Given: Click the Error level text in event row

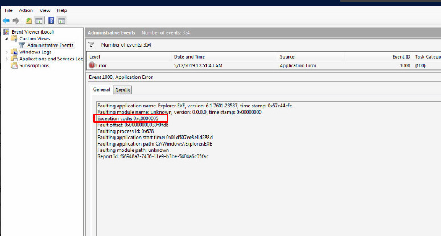Looking at the screenshot, I should [101, 65].
